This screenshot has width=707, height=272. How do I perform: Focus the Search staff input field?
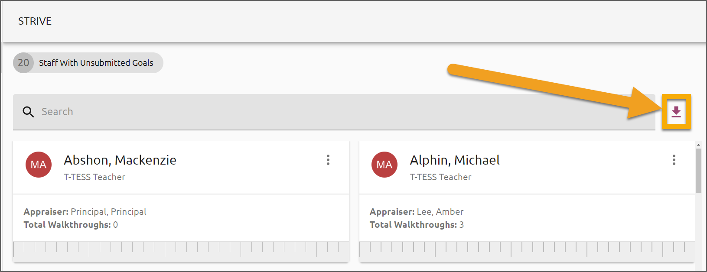click(334, 112)
